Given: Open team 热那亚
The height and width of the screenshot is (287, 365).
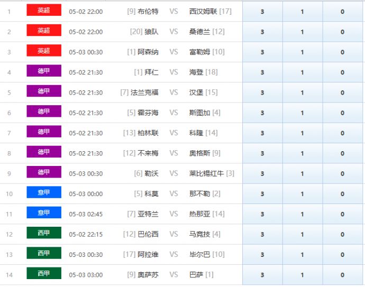Looking at the screenshot, I should (x=200, y=214).
